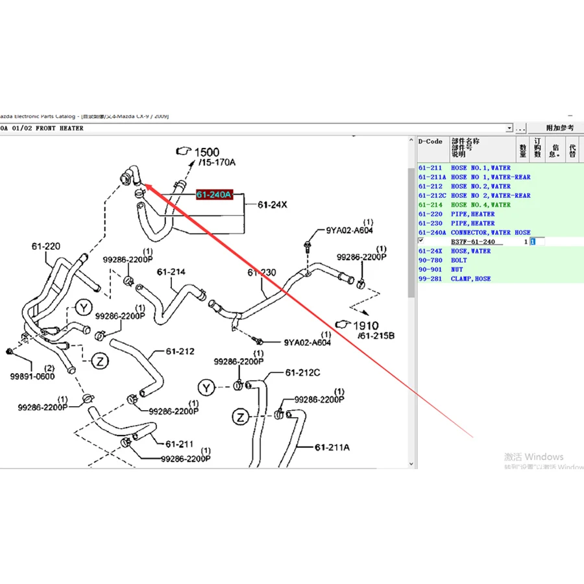
Task: Click the 信息 column header
Action: click(555, 149)
